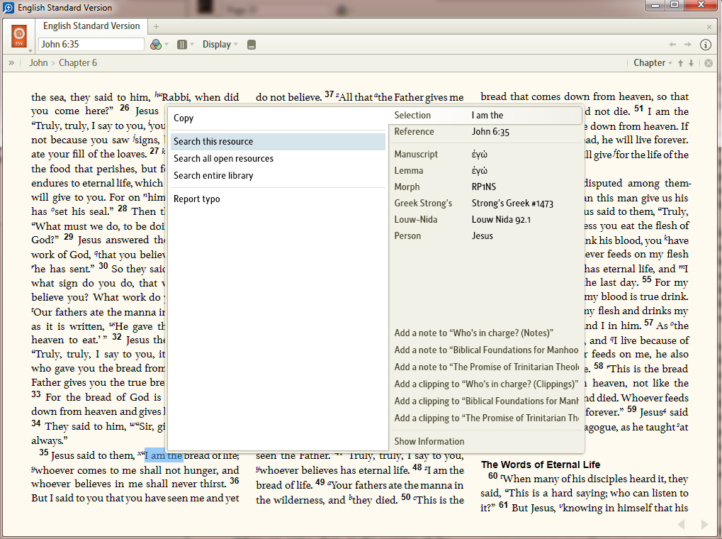Click the highlighted 'I am the' selection
This screenshot has width=722, height=539.
tap(164, 456)
